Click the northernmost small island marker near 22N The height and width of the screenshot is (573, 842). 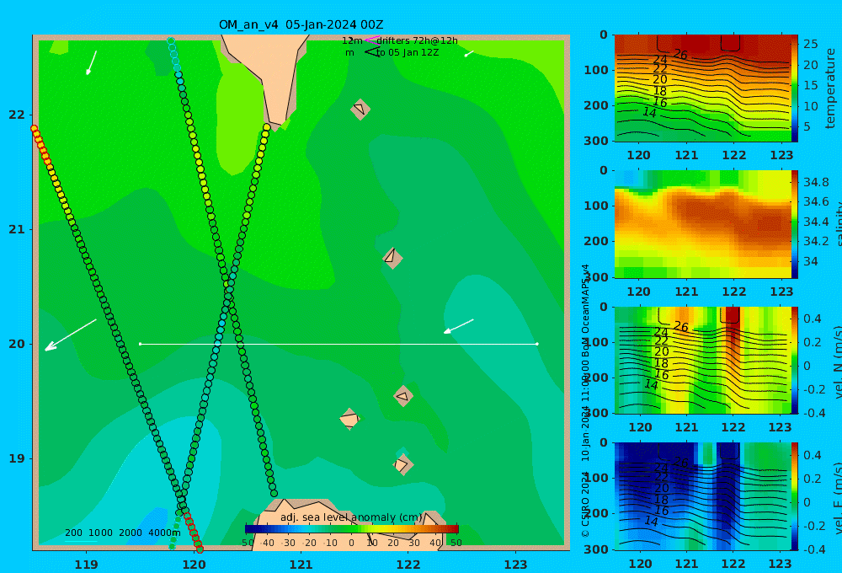(360, 109)
